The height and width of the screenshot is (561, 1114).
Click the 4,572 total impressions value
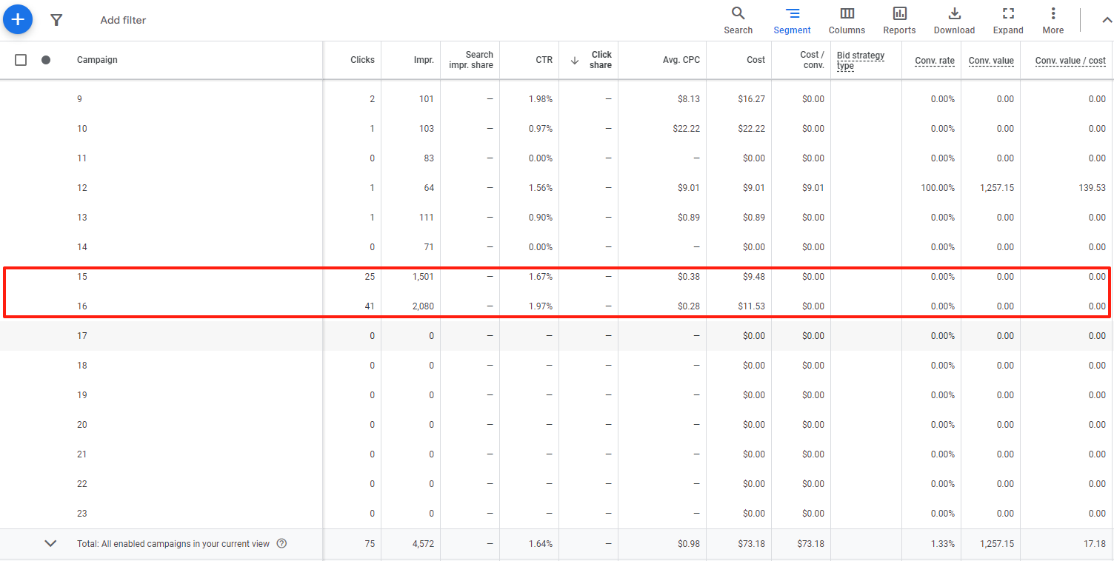pos(423,544)
